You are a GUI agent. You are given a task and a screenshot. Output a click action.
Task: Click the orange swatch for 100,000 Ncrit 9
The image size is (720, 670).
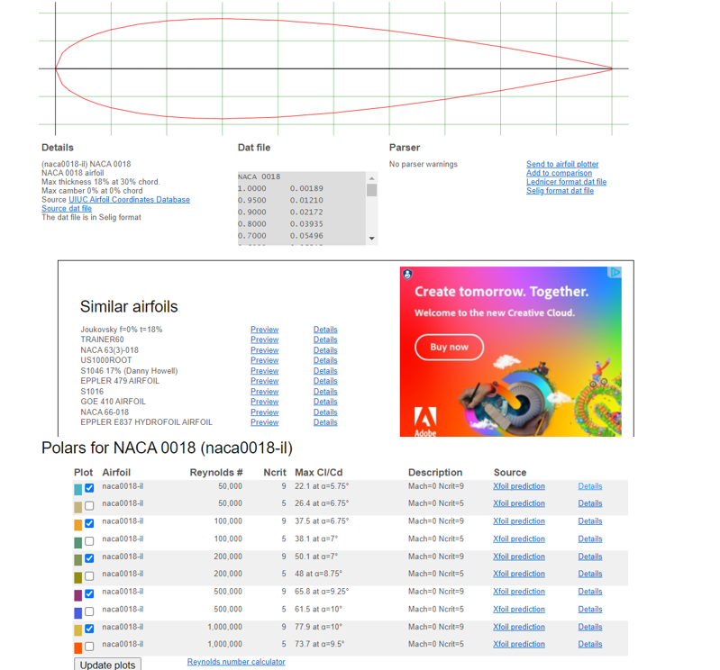(x=78, y=524)
